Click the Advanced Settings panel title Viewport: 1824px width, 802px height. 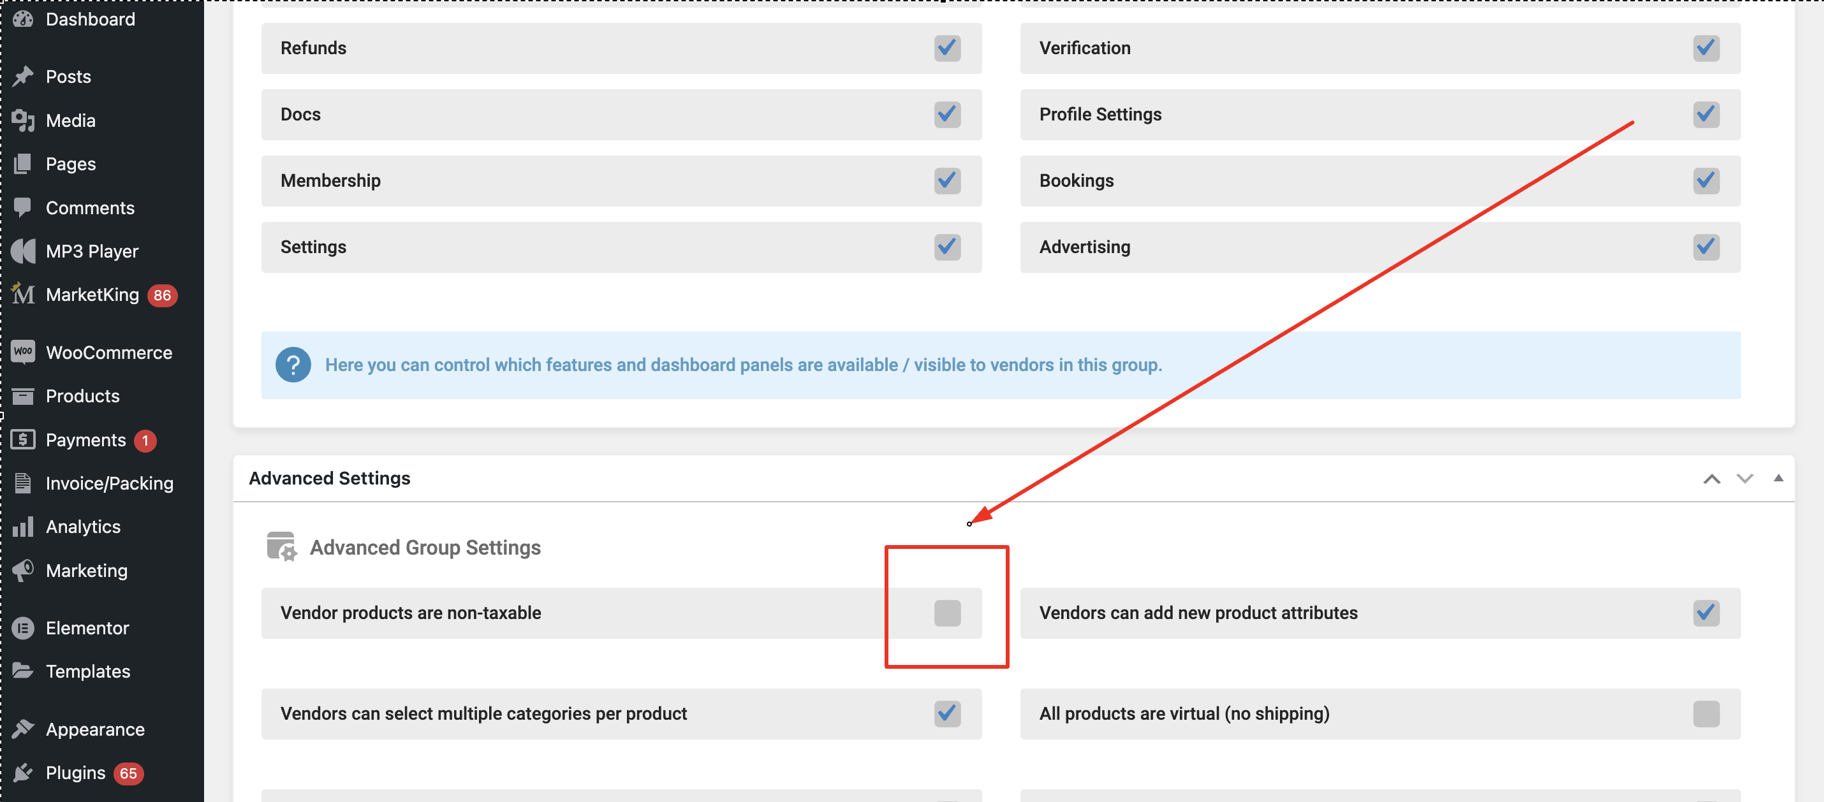click(329, 479)
